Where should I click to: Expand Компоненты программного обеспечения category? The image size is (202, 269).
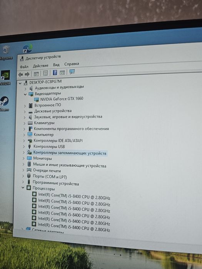[x=24, y=129]
